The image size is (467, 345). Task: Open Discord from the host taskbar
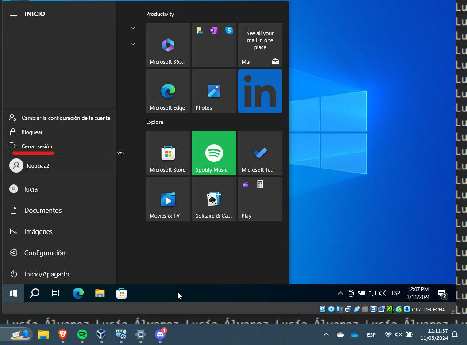pyautogui.click(x=160, y=335)
